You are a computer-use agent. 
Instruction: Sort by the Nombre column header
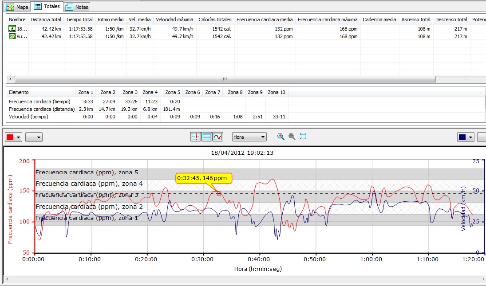[x=17, y=20]
